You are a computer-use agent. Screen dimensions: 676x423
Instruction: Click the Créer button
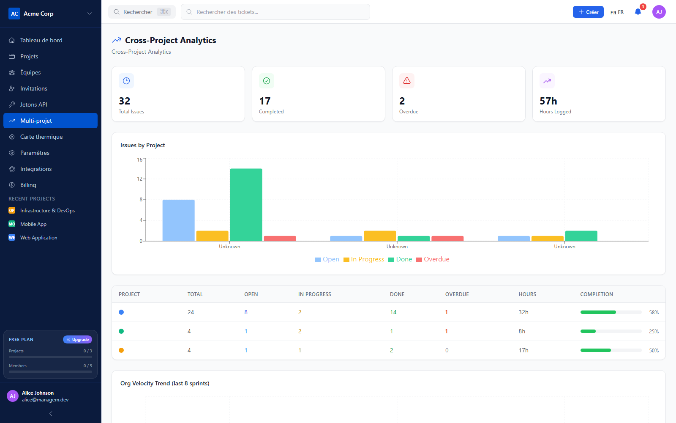coord(588,12)
